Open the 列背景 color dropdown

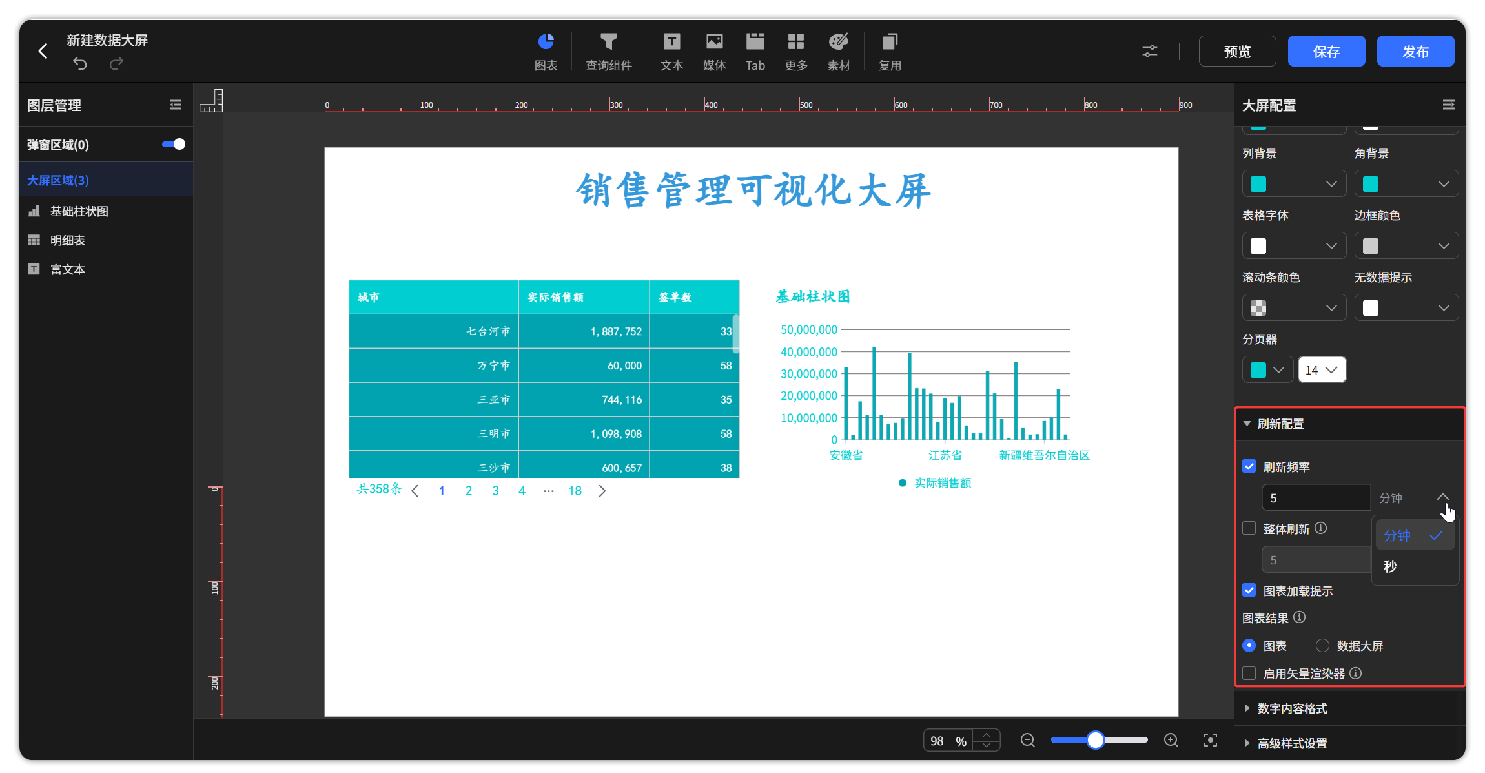(1294, 184)
